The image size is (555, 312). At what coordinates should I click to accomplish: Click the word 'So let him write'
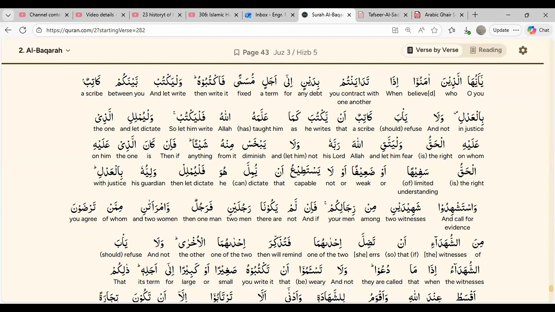191,129
